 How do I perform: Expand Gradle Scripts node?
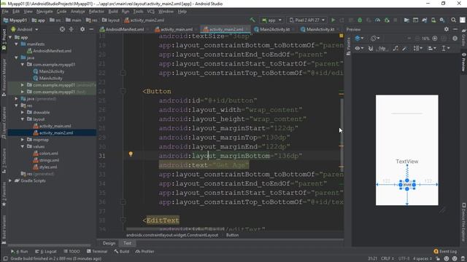10,180
